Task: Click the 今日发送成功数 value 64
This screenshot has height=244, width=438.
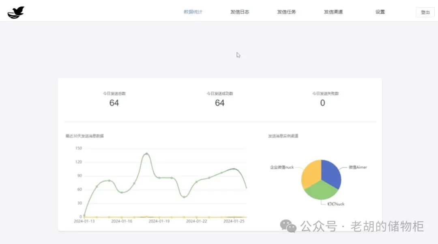Action: [x=219, y=103]
